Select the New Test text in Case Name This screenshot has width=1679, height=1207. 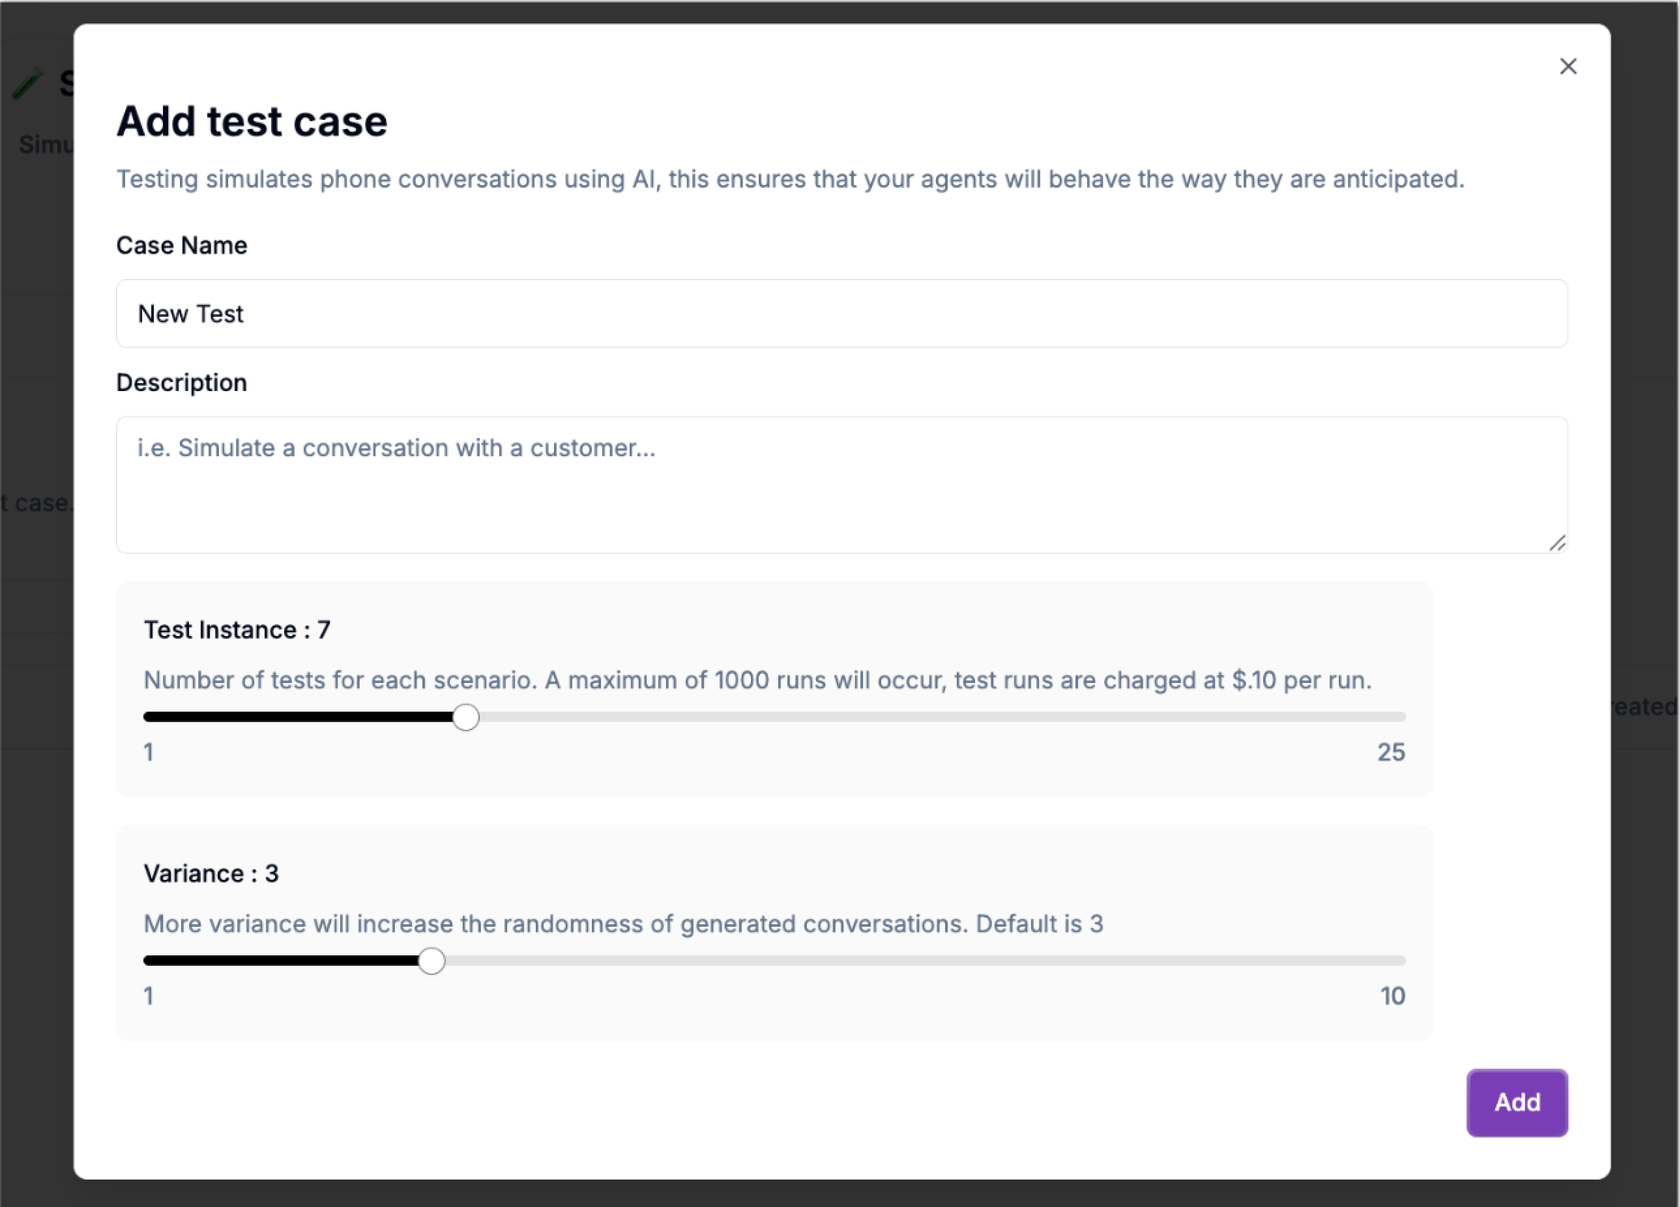click(x=190, y=313)
